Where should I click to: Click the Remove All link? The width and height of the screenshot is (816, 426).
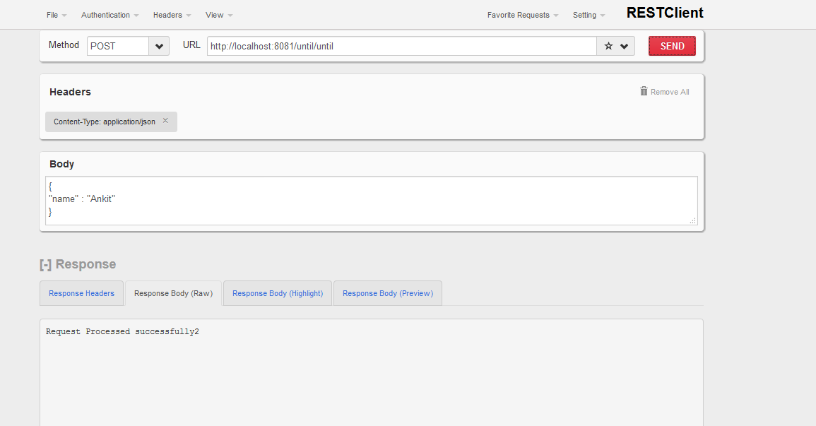[x=670, y=92]
